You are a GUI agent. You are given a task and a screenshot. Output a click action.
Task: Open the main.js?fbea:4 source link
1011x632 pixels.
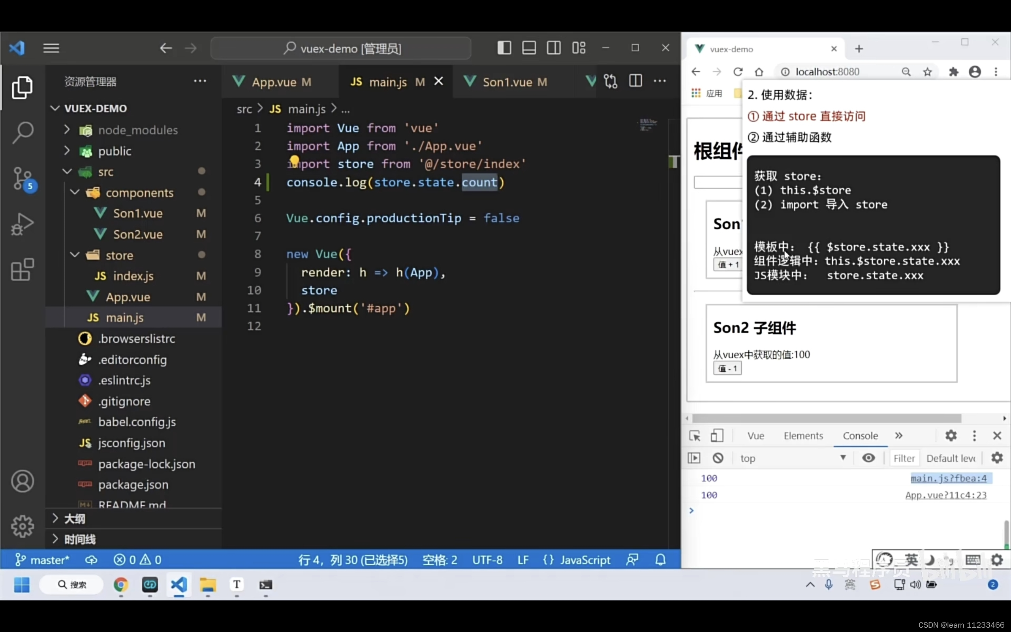pyautogui.click(x=948, y=478)
